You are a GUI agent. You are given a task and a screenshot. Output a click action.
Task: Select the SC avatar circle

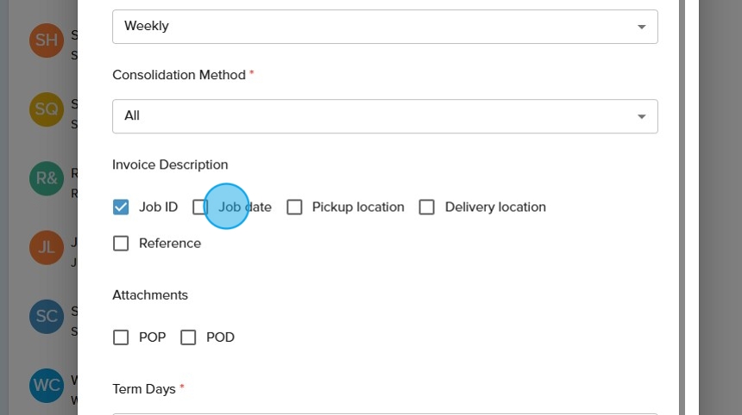pyautogui.click(x=45, y=316)
